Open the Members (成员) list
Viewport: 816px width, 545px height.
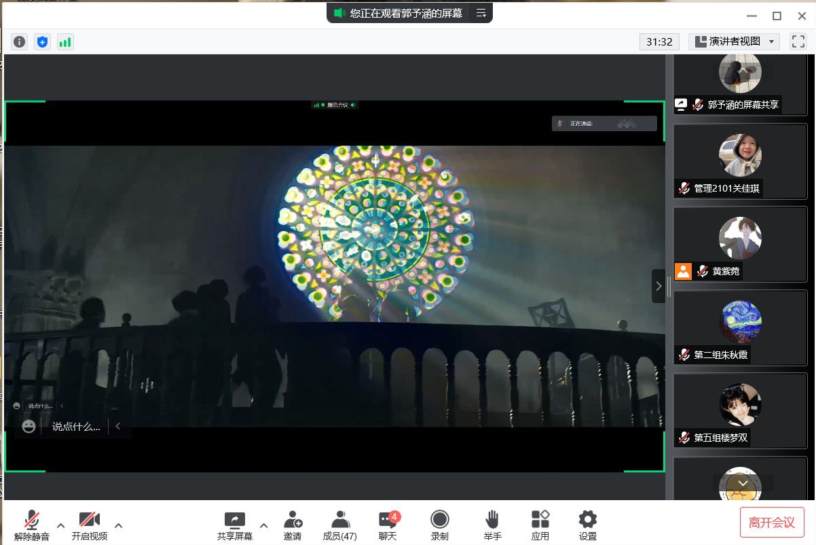click(x=339, y=525)
